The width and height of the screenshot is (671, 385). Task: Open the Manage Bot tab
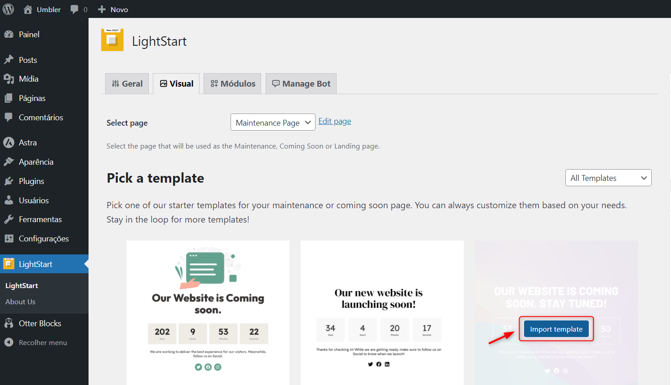point(301,84)
